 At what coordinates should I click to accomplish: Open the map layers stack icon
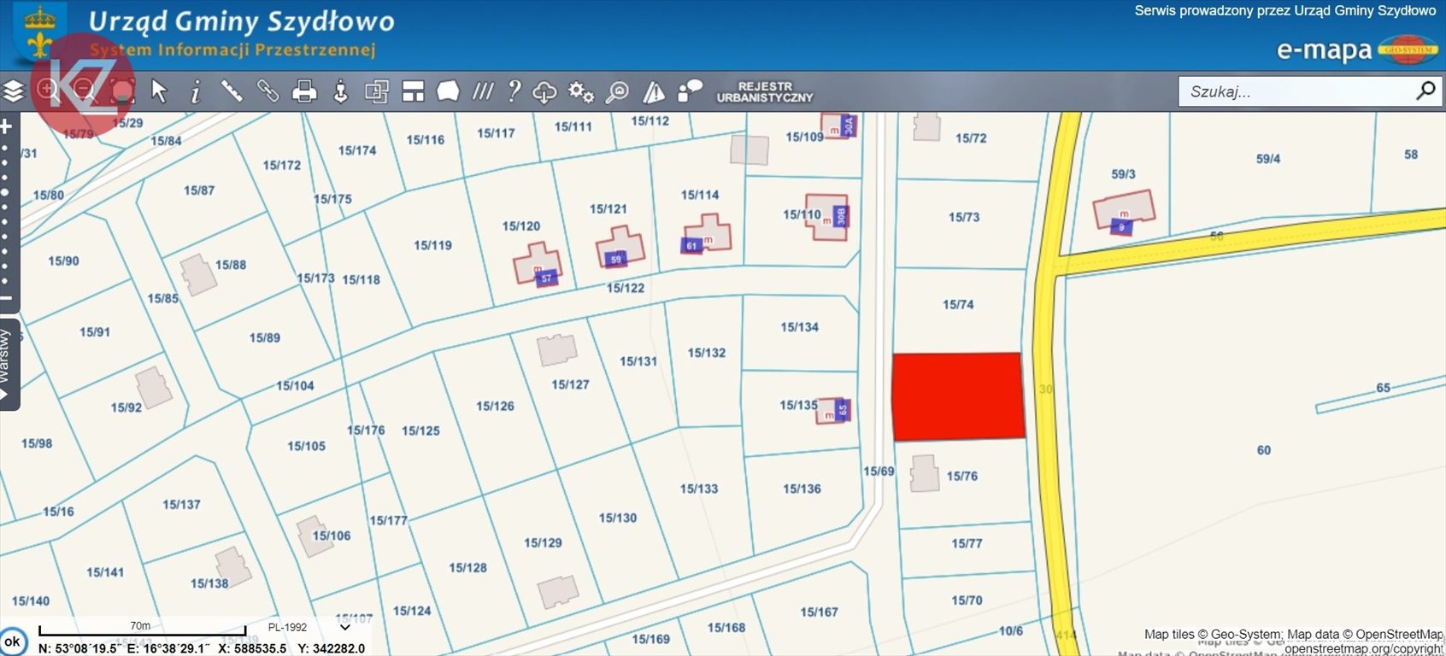pos(13,91)
